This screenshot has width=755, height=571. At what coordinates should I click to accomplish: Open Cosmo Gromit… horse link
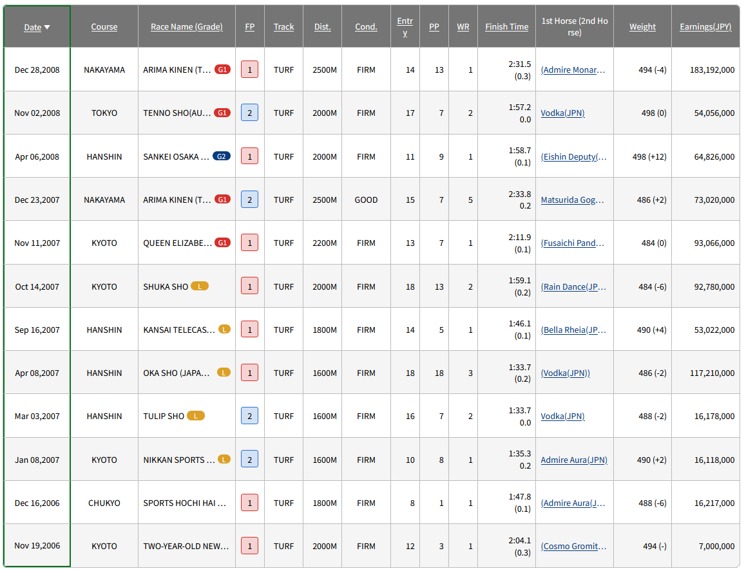573,547
